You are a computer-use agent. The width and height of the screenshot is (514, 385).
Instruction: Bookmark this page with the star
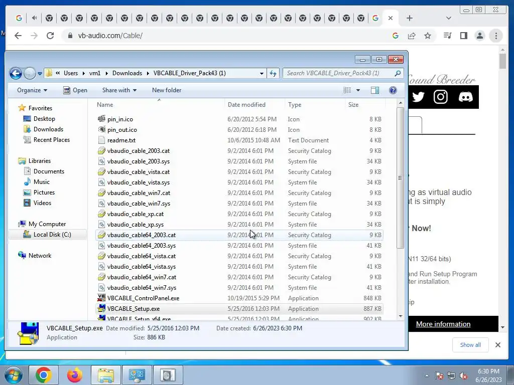point(428,36)
